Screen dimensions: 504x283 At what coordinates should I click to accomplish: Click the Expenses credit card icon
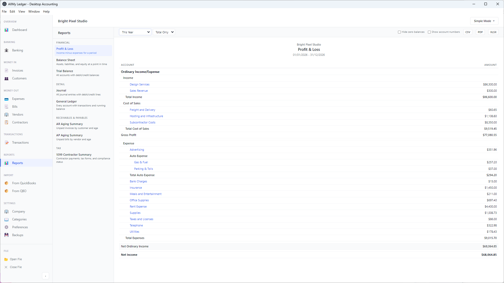point(7,99)
